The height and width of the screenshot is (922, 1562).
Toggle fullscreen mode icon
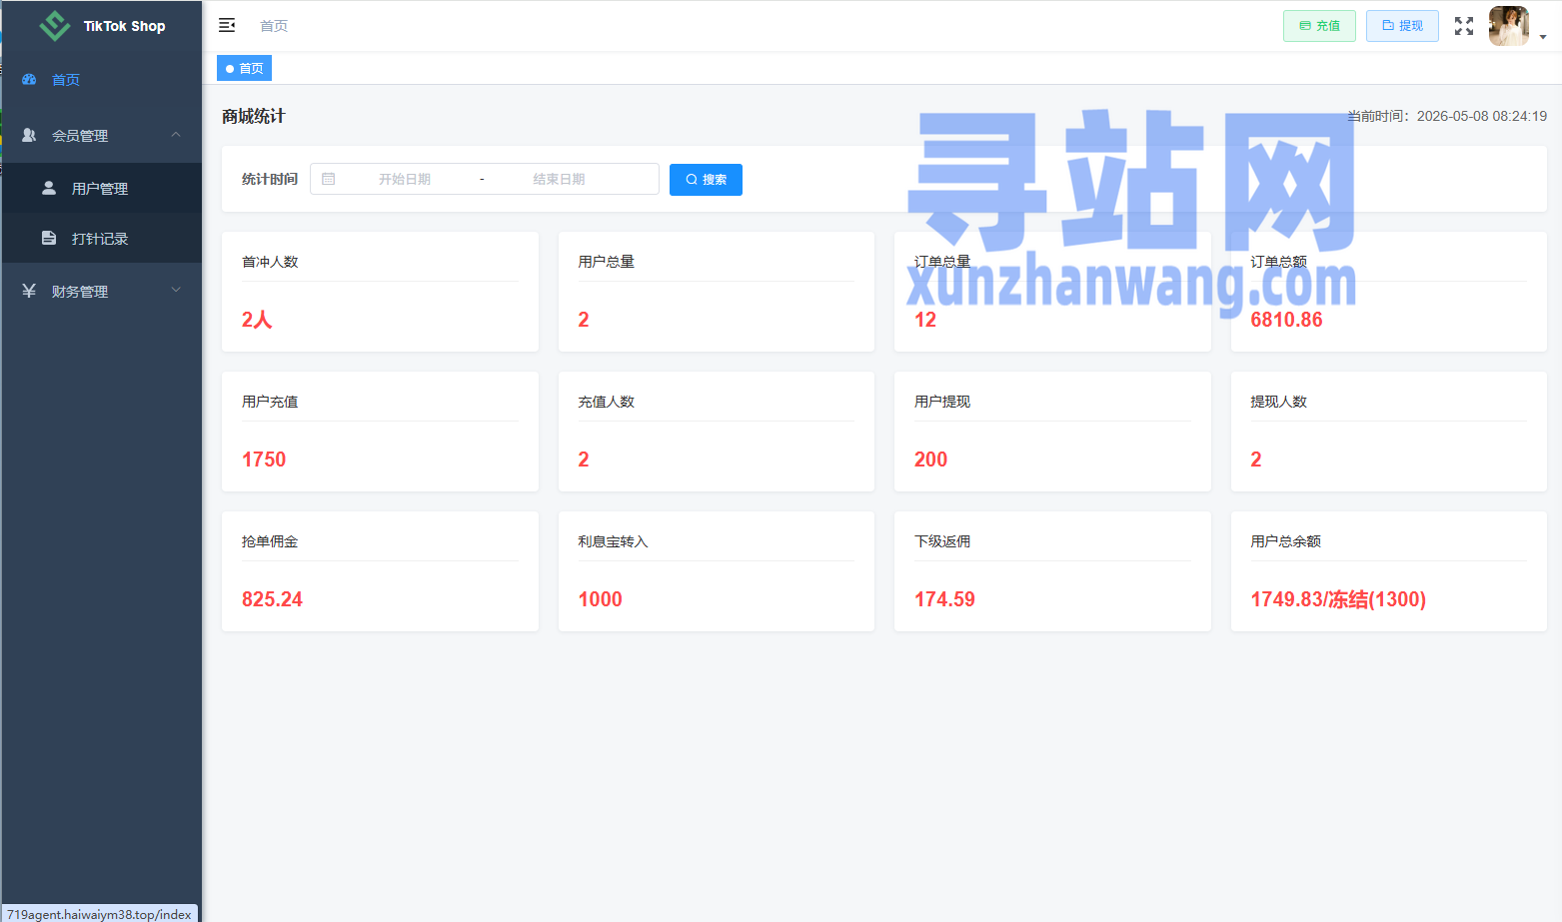point(1464,26)
